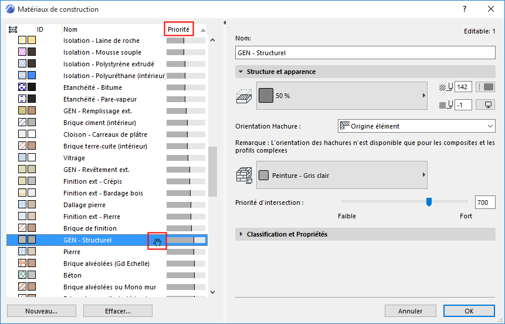The image size is (505, 324).
Task: Collapse the material list panel arrow
Action: pos(225,22)
